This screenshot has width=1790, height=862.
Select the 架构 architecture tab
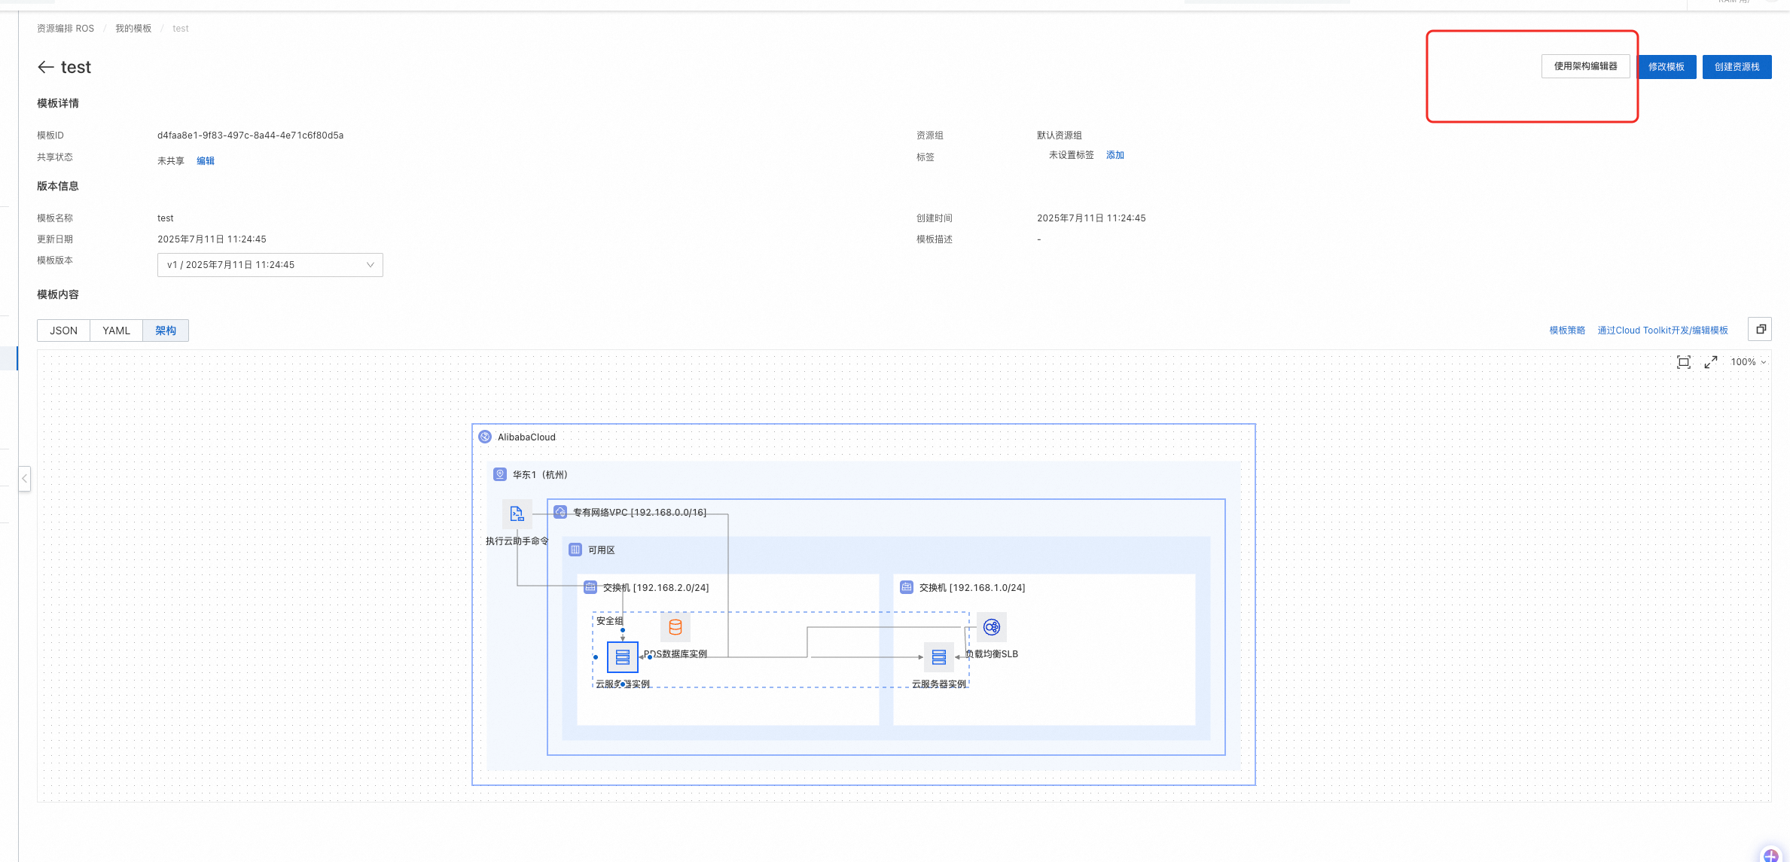click(166, 330)
